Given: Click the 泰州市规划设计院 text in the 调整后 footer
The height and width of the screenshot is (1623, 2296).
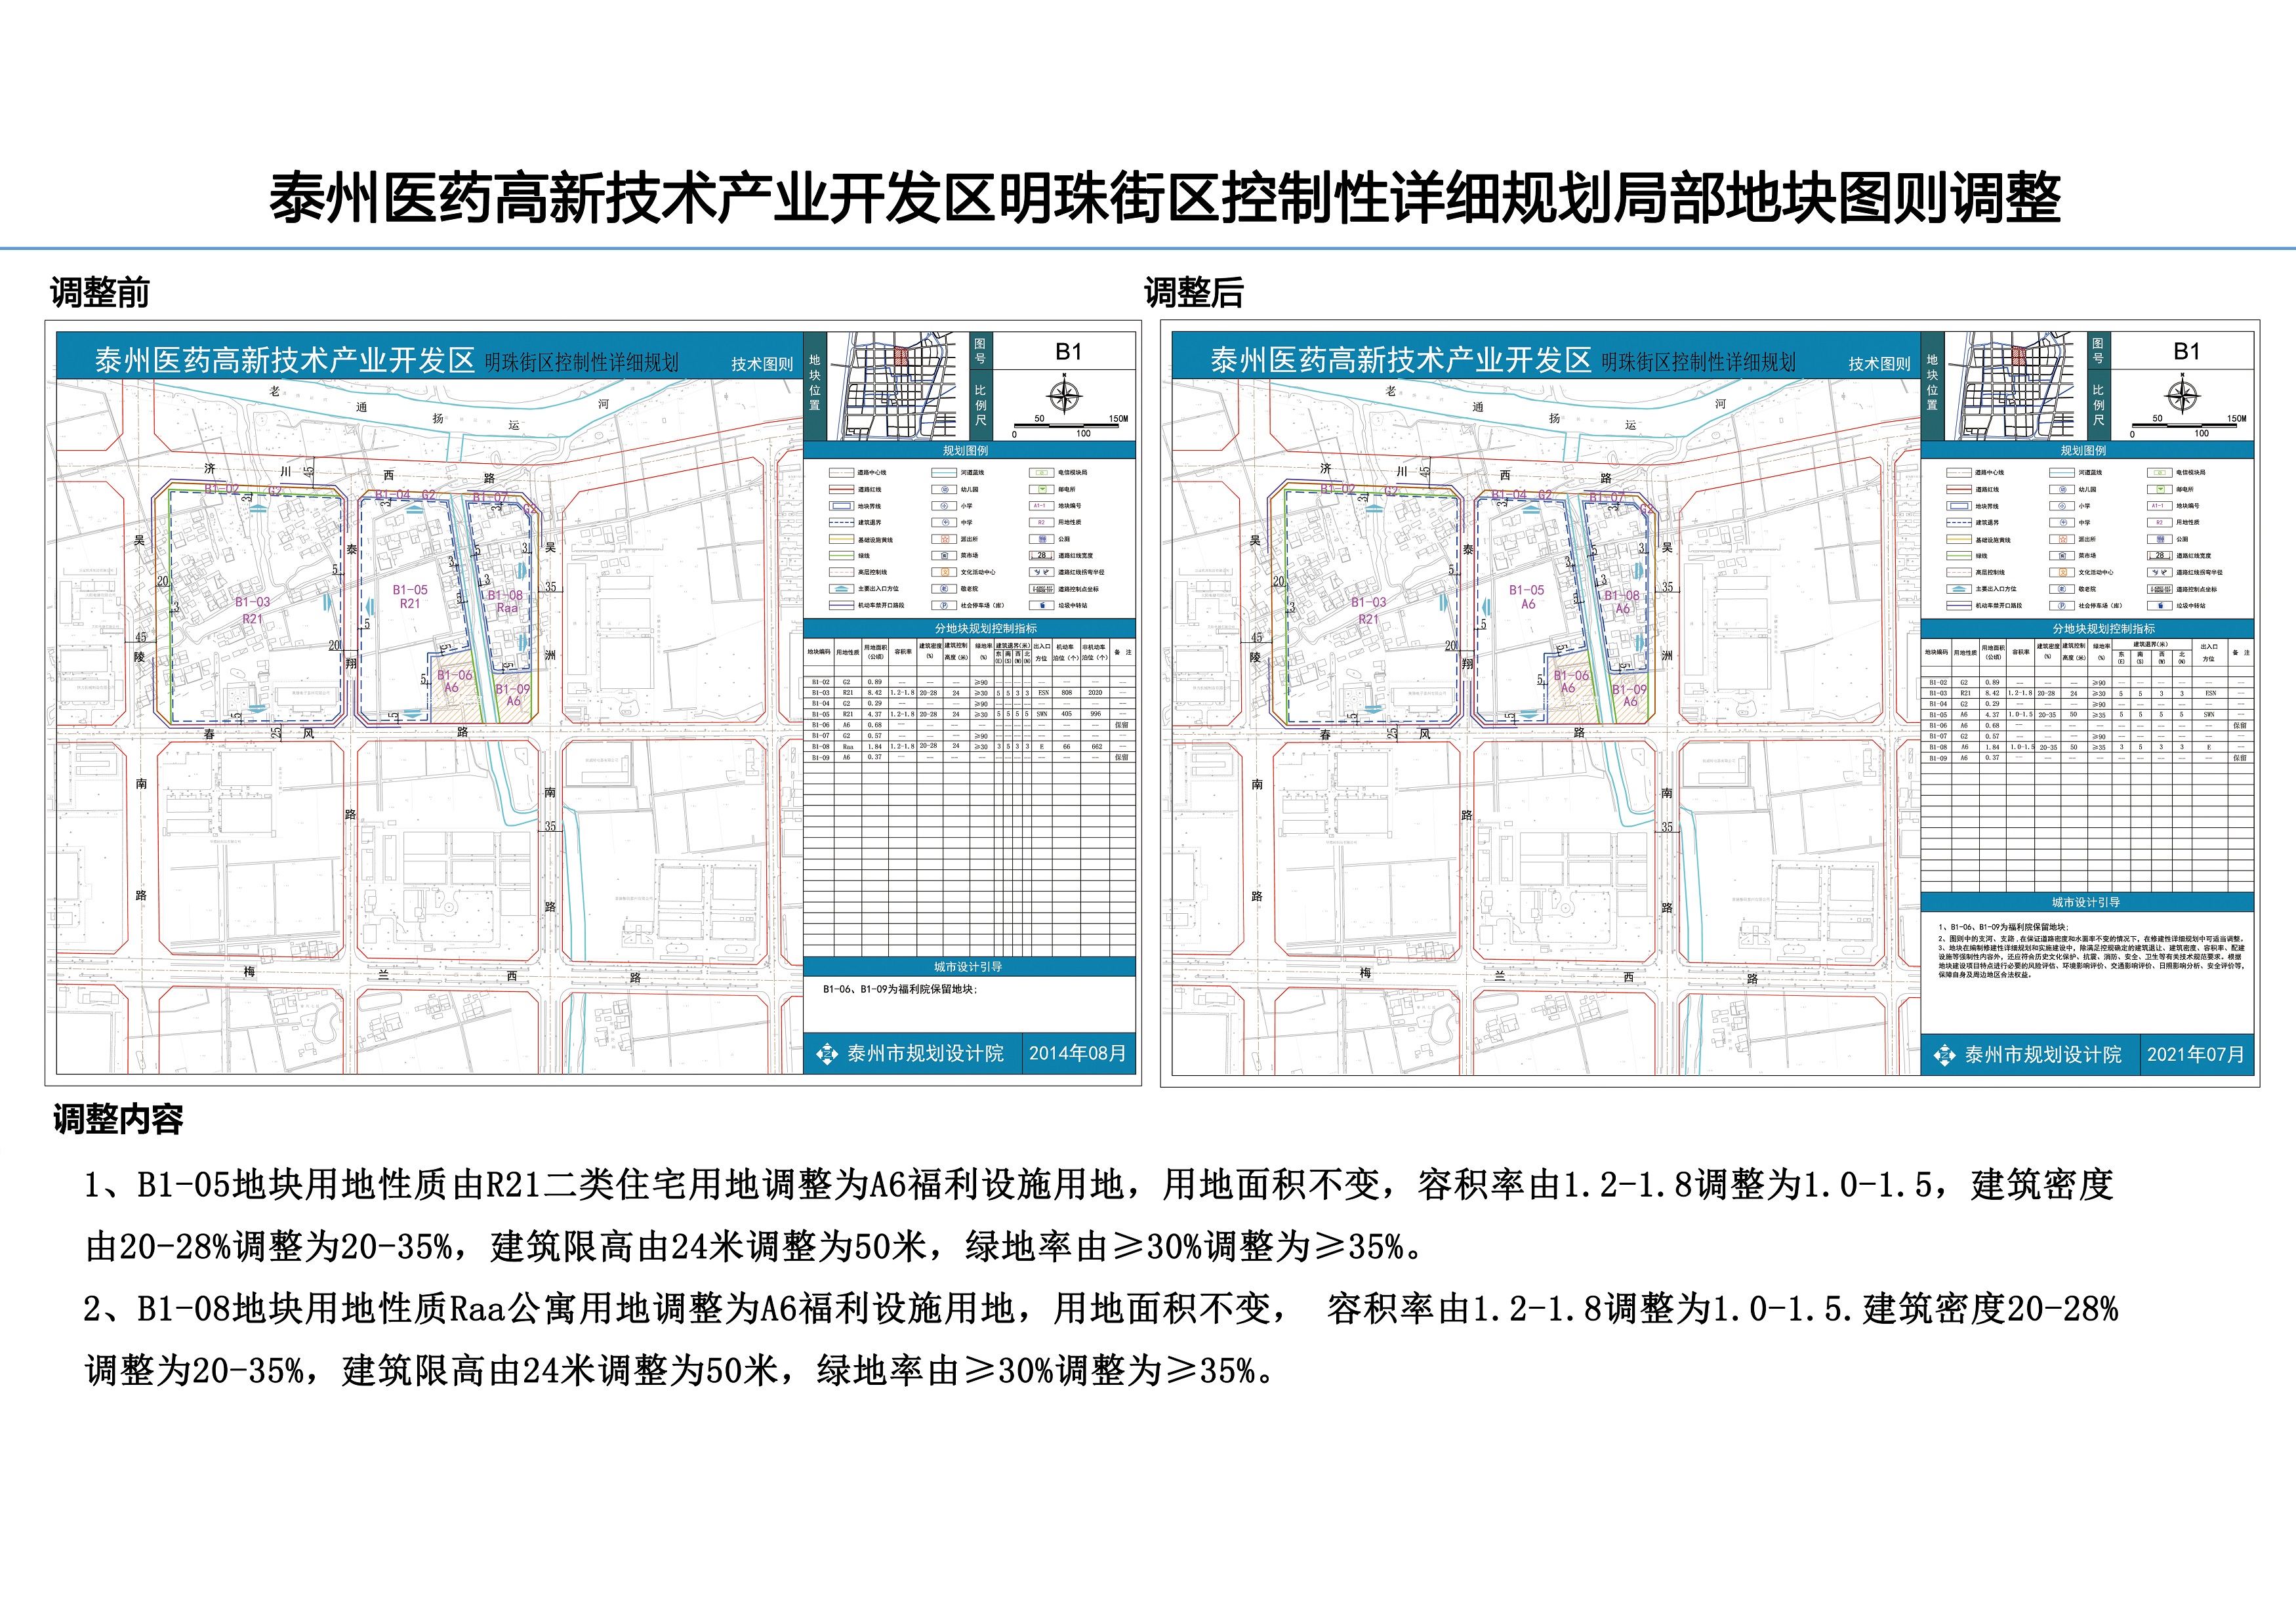Looking at the screenshot, I should (2043, 1055).
